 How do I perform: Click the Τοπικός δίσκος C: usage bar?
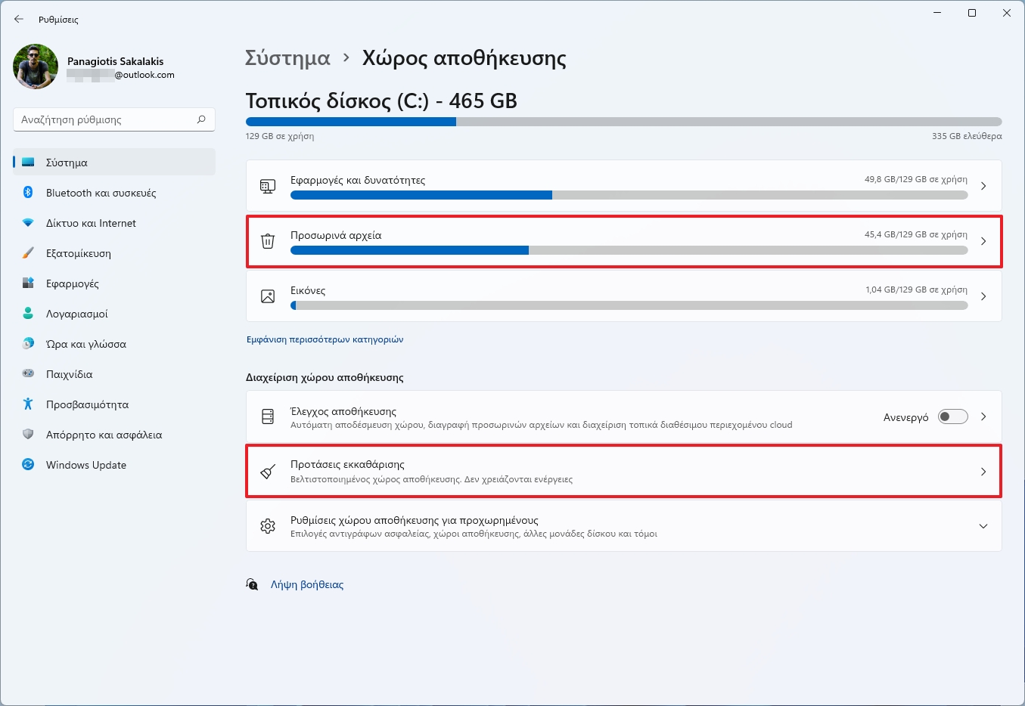pyautogui.click(x=623, y=122)
